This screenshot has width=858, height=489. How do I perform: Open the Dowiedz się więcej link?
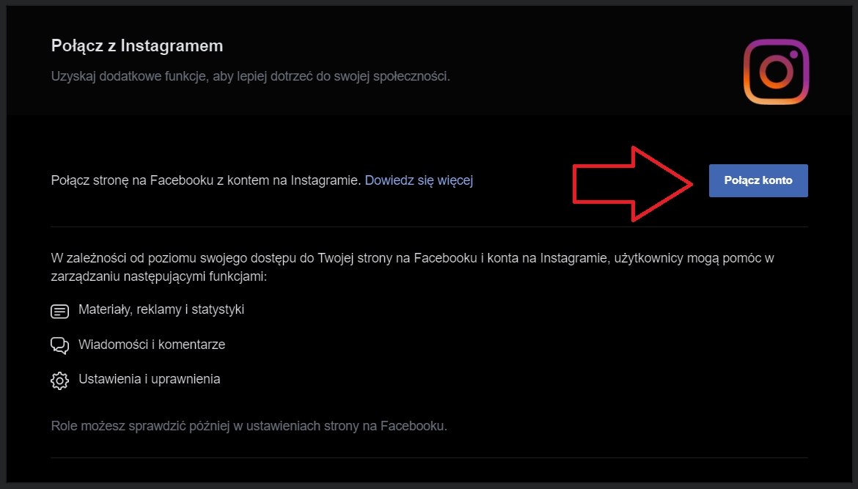click(x=419, y=180)
